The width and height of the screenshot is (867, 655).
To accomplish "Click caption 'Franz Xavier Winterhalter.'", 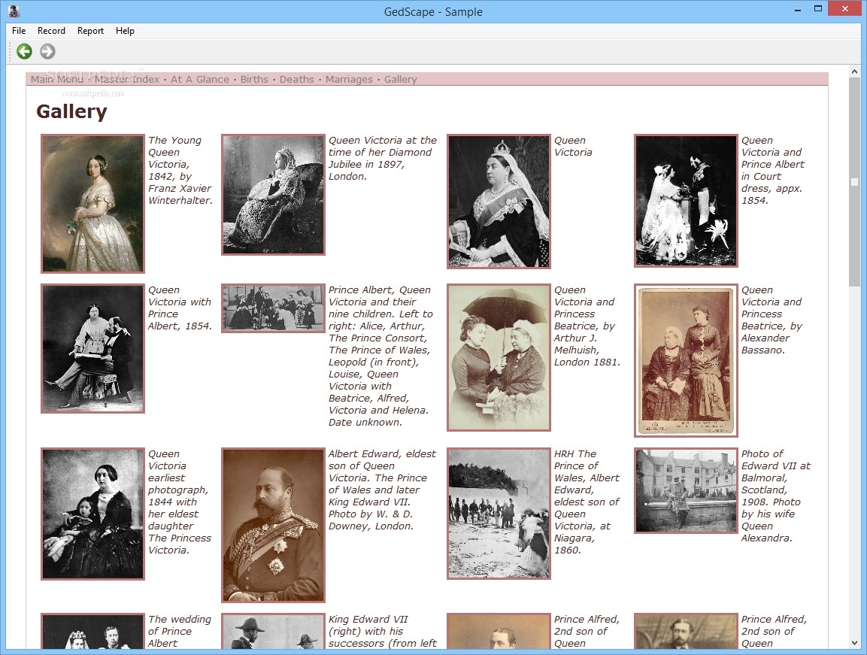I will click(x=180, y=194).
